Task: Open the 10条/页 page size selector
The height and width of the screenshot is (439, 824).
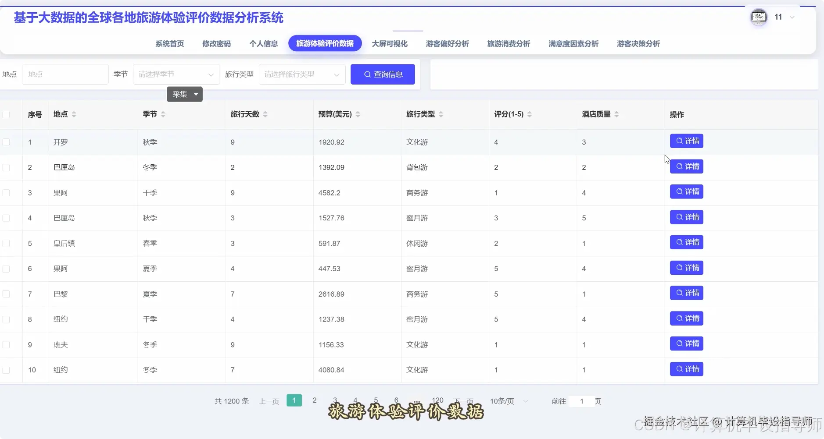Action: pyautogui.click(x=507, y=400)
